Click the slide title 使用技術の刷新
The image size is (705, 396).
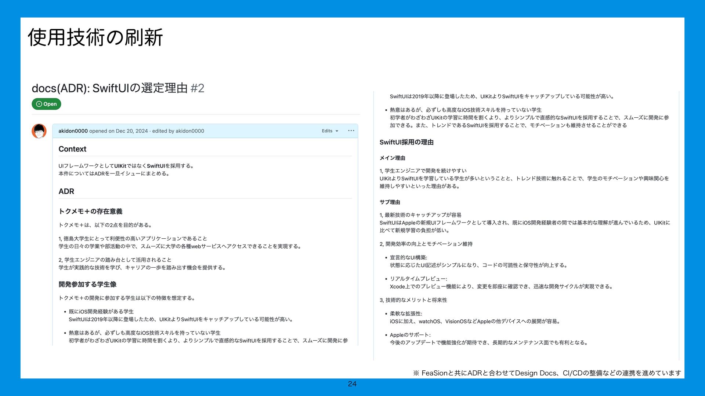coord(95,37)
